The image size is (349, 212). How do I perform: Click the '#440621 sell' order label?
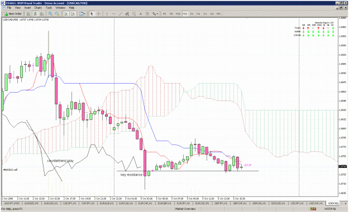click(11, 170)
